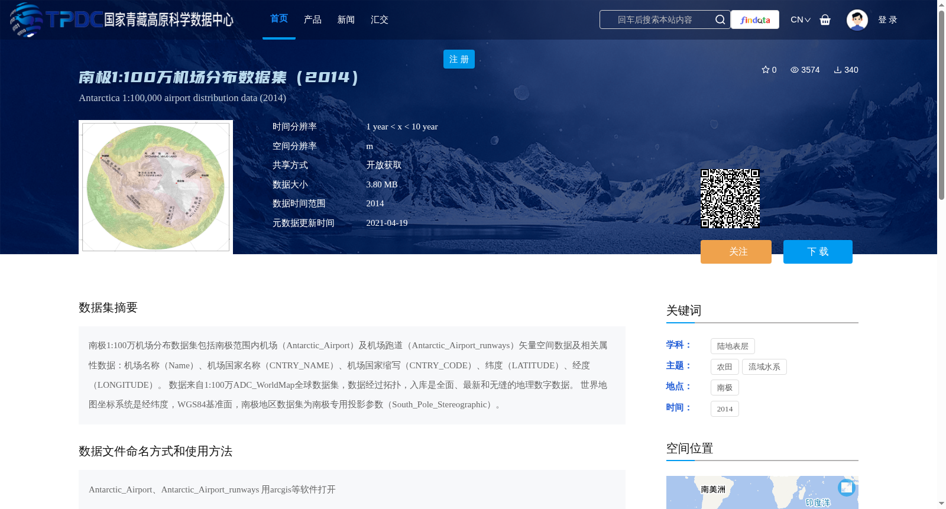Click the user avatar icon
The height and width of the screenshot is (509, 946).
(857, 20)
